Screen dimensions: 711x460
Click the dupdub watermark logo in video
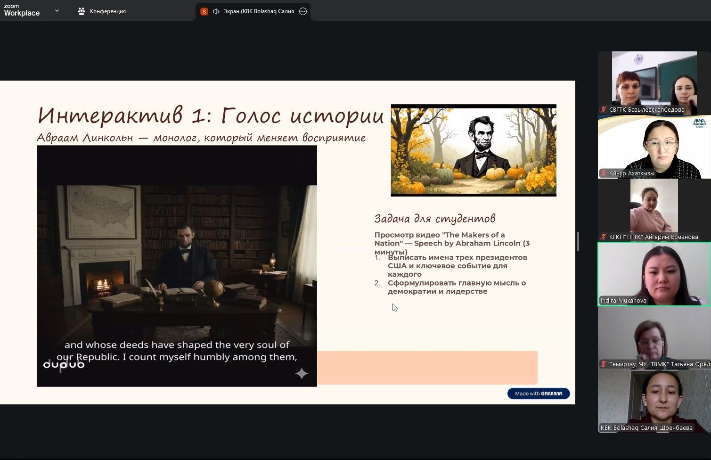64,364
